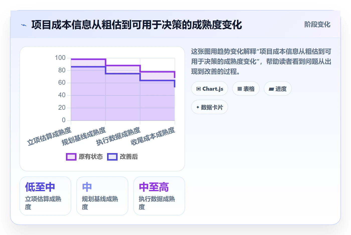Click the 20 y-axis value

click(62, 108)
